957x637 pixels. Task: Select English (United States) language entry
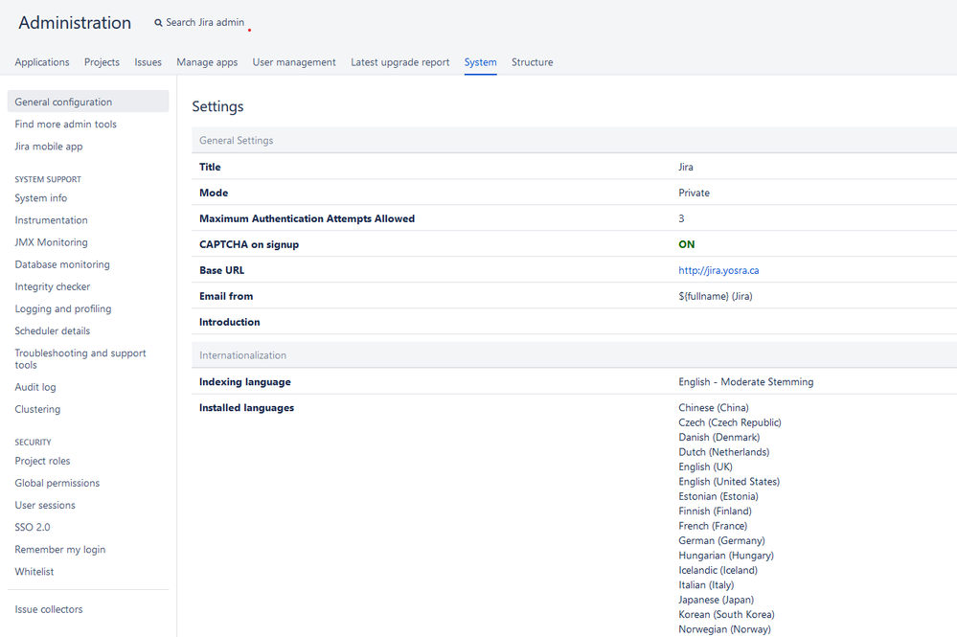tap(729, 482)
